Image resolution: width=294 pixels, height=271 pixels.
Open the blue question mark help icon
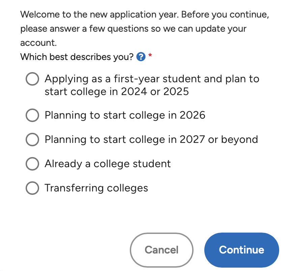(141, 57)
